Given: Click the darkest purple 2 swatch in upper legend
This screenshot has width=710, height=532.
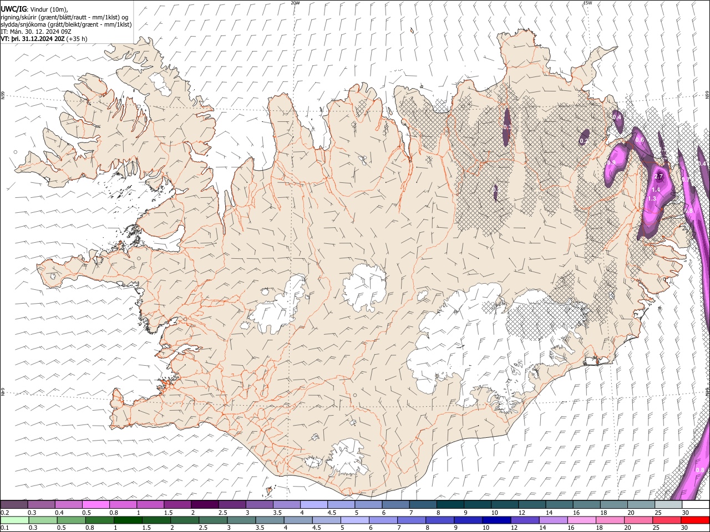Looking at the screenshot, I should coord(205,504).
